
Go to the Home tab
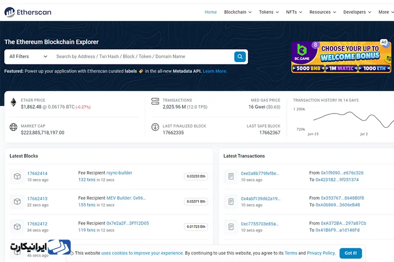pyautogui.click(x=211, y=12)
